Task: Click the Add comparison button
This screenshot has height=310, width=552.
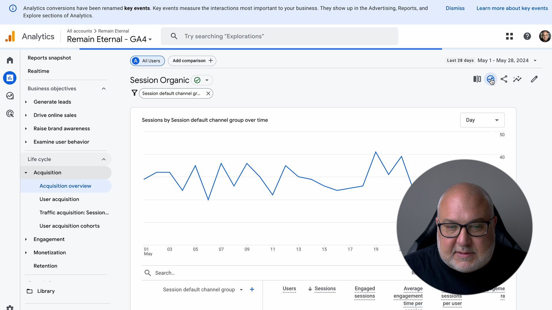Action: 192,61
